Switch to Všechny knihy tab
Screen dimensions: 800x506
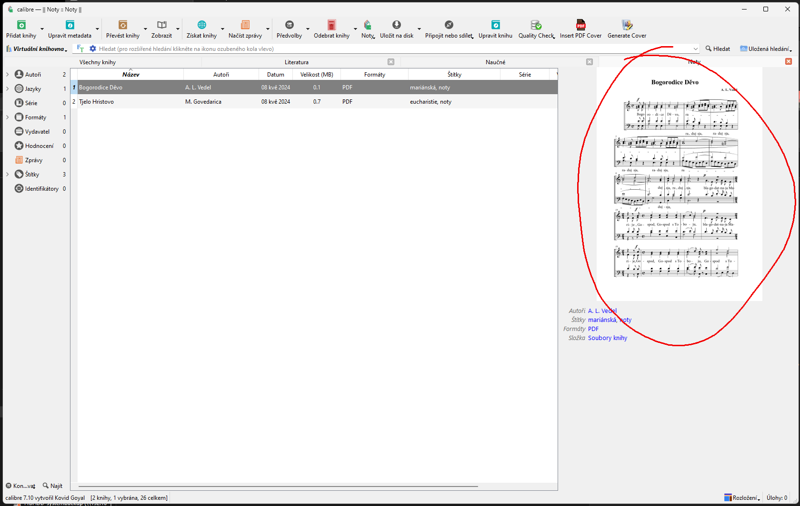point(98,62)
